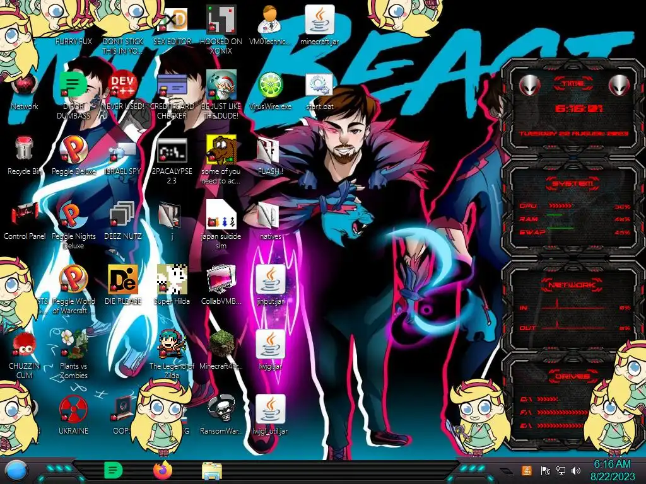Screen dimensions: 646x484
Task: Click the Java tray icon
Action: [x=526, y=470]
